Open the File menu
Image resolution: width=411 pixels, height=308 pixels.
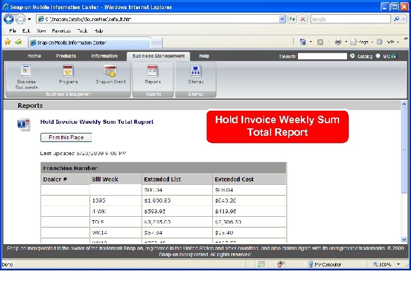(13, 31)
